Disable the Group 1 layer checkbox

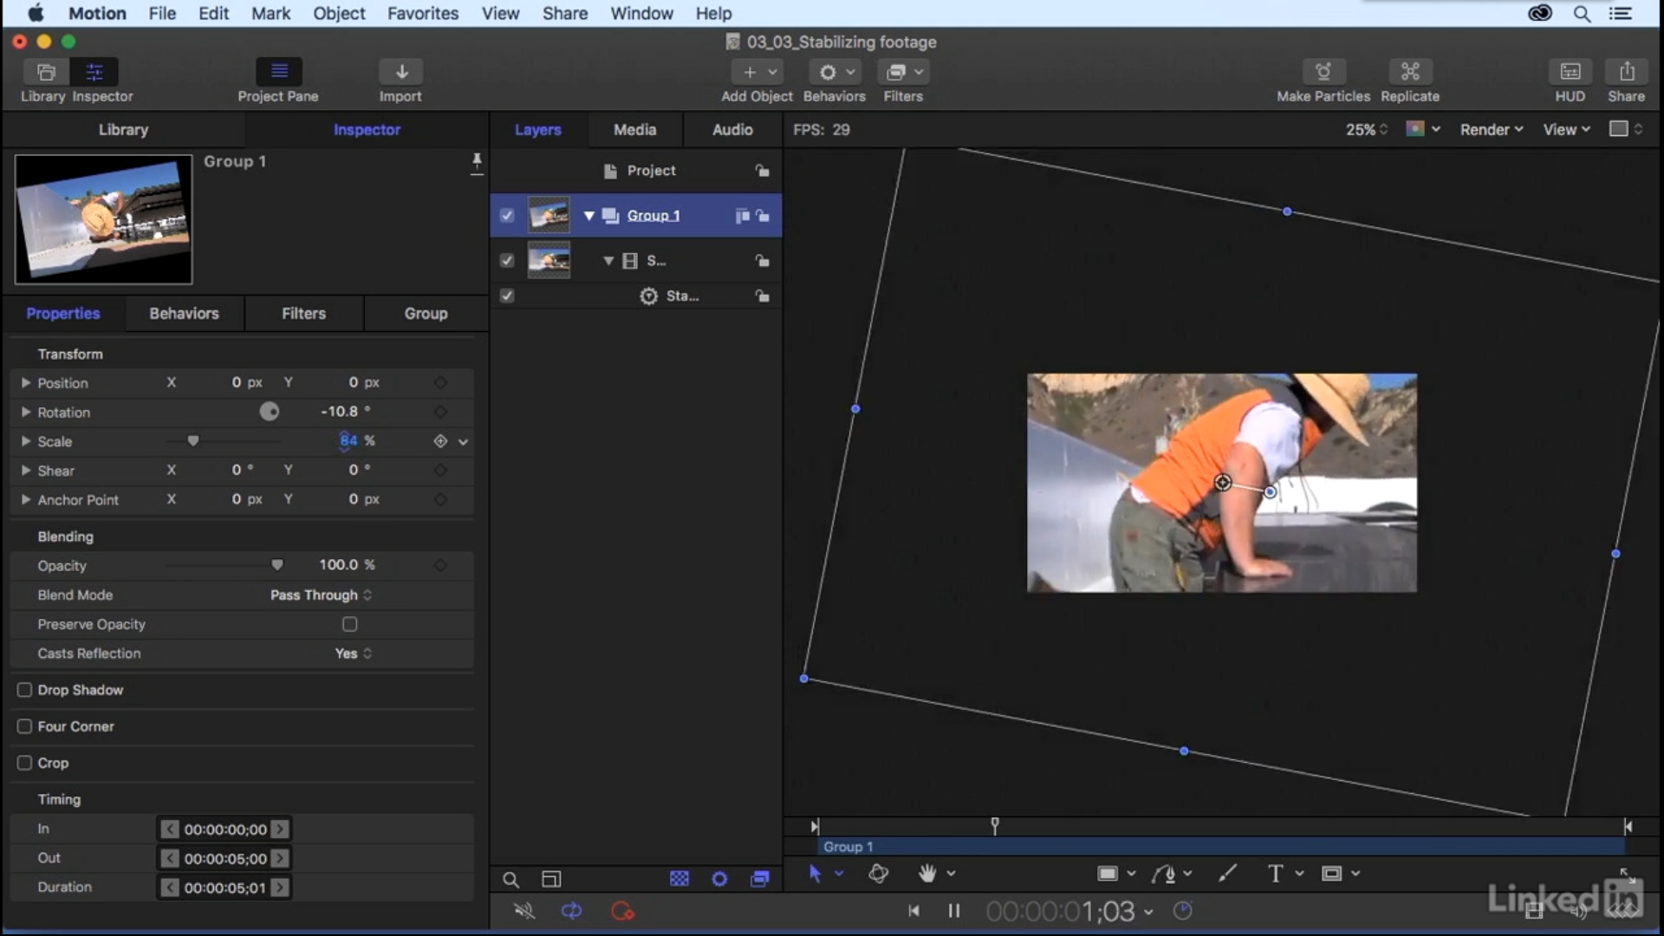[507, 215]
